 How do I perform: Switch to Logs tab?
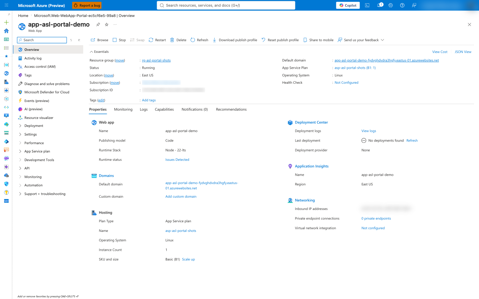tap(144, 109)
